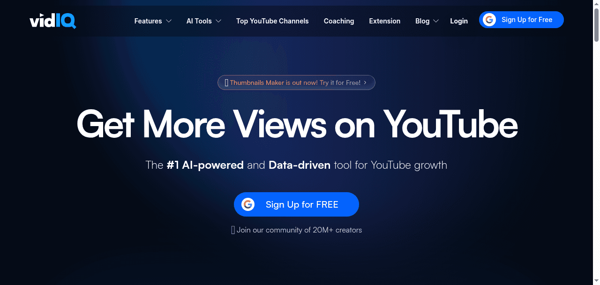Expand the Features menu chevron
This screenshot has height=285, width=600.
click(x=169, y=21)
